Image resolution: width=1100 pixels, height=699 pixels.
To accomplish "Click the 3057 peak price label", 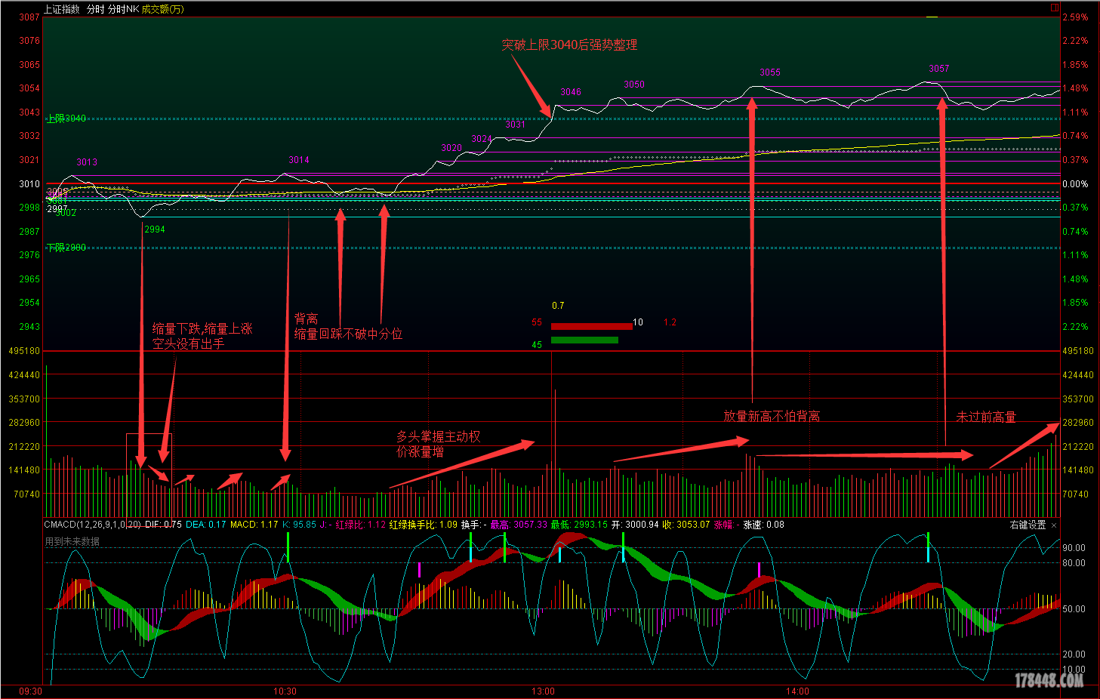I will [x=939, y=69].
